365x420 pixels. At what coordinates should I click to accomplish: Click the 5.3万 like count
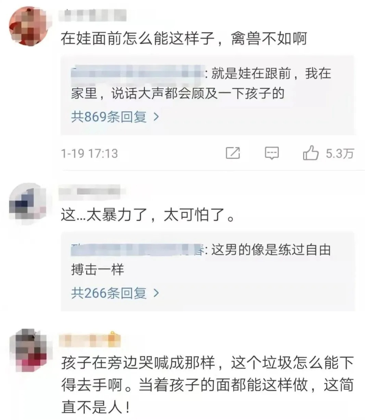pyautogui.click(x=340, y=154)
